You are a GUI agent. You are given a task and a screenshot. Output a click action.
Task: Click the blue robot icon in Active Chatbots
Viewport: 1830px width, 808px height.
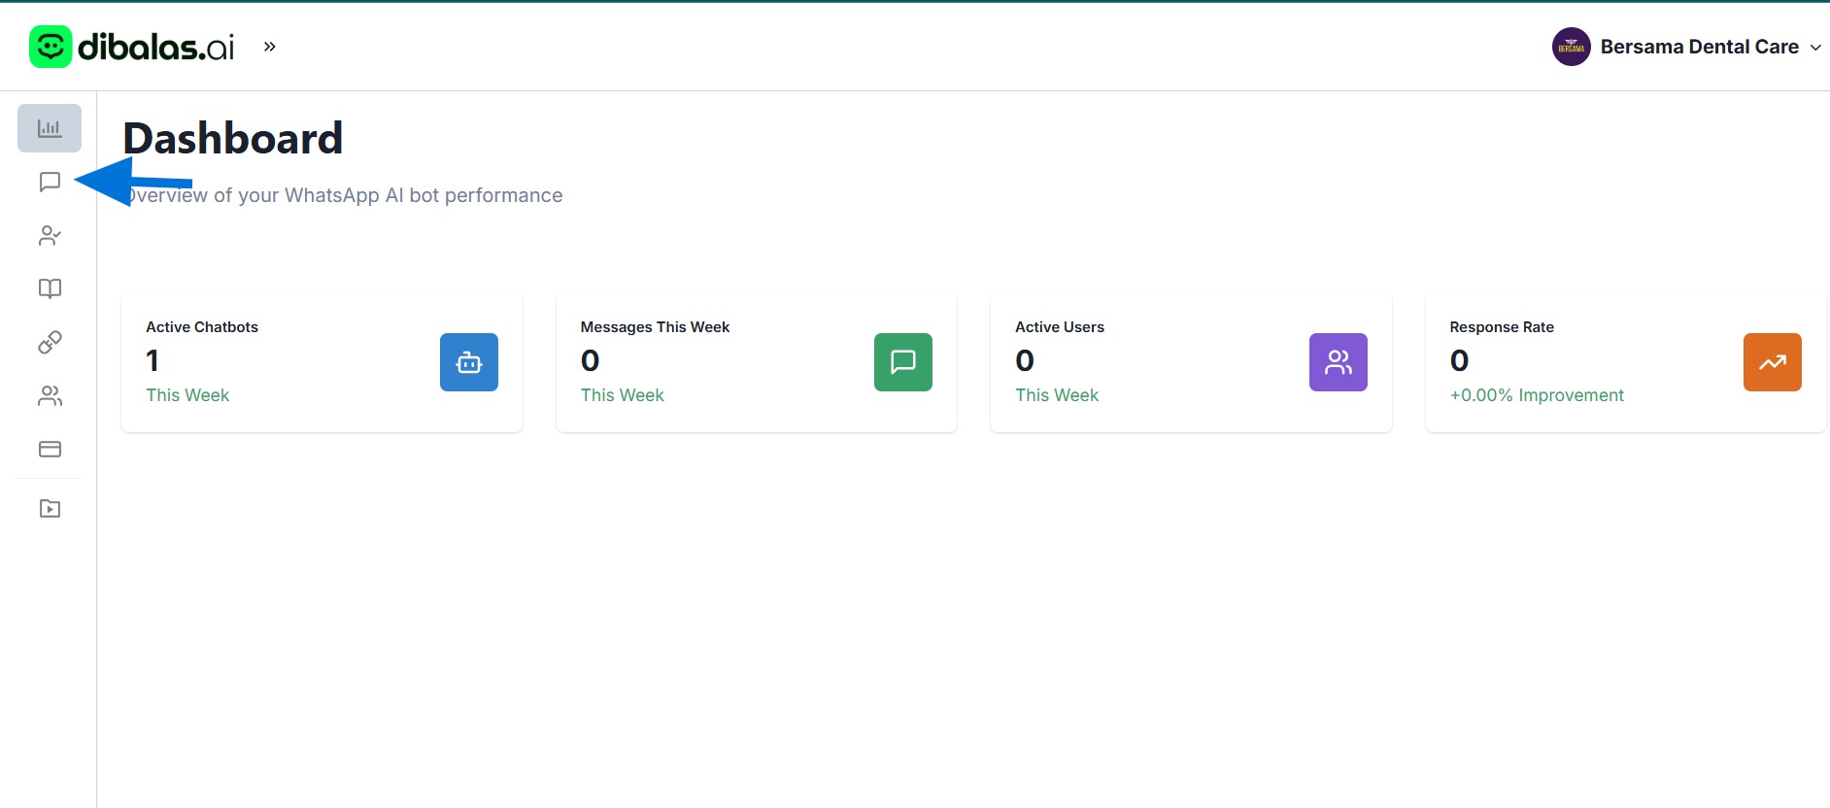pos(469,362)
